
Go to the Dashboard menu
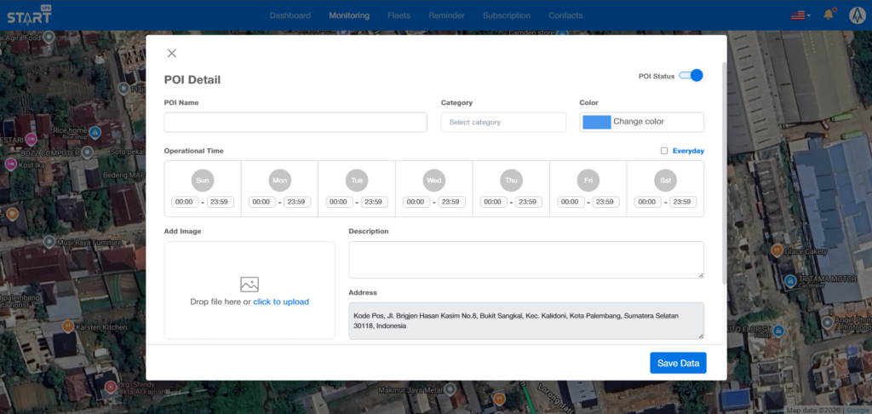click(290, 15)
